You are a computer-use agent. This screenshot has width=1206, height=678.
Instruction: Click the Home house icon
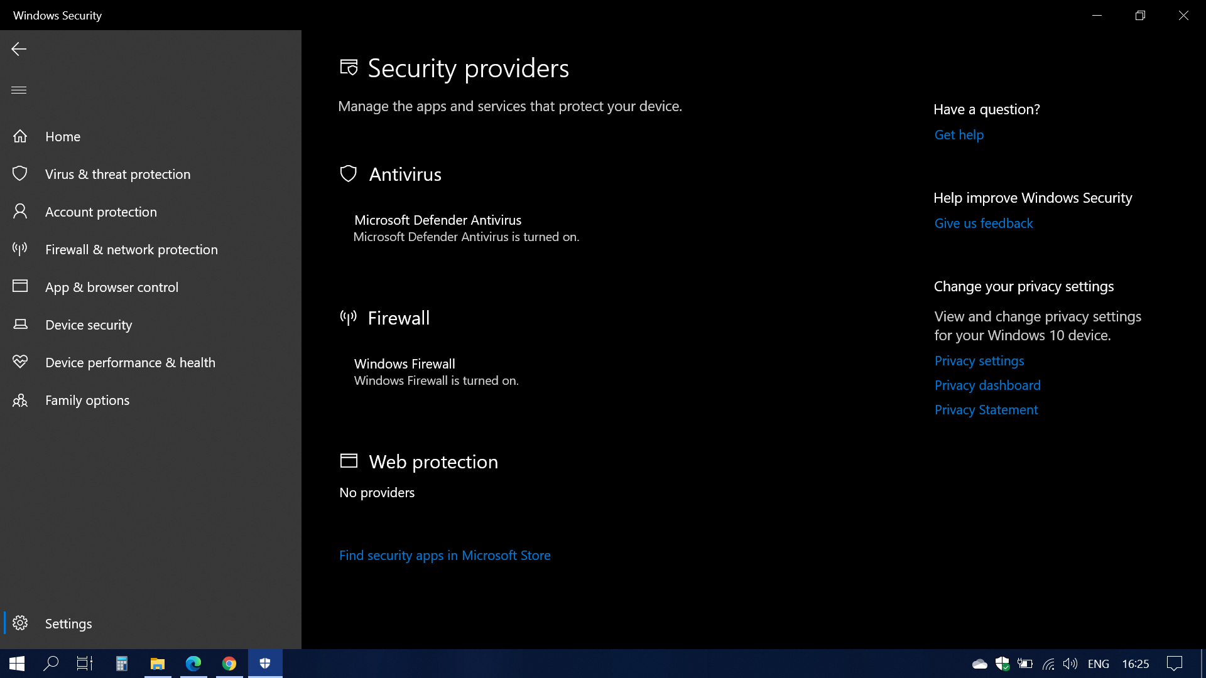coord(20,136)
